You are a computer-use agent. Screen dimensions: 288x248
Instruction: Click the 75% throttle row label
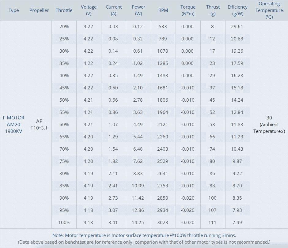pyautogui.click(x=64, y=161)
